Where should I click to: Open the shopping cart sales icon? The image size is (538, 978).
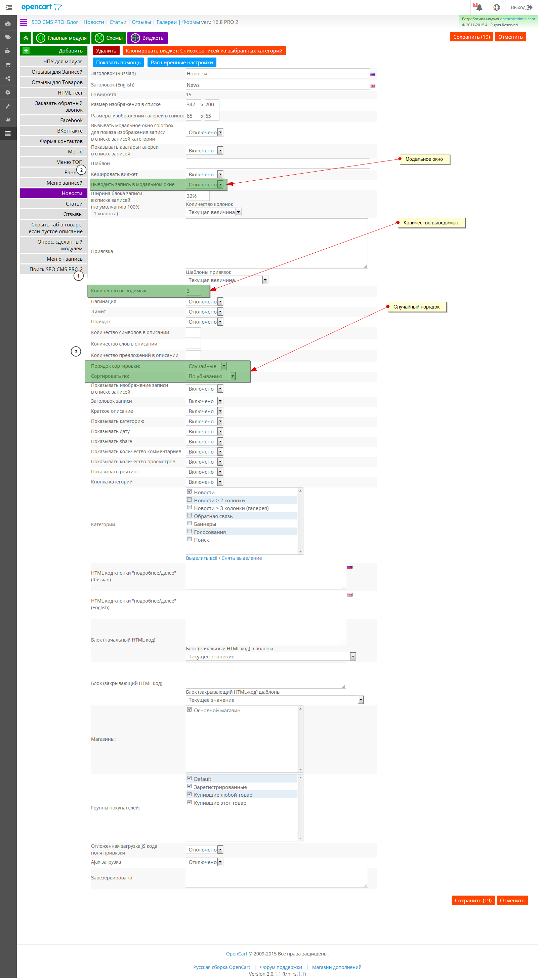(x=8, y=65)
